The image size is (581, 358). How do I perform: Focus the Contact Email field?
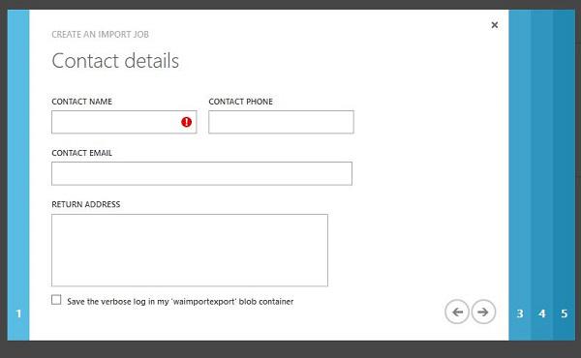coord(202,173)
